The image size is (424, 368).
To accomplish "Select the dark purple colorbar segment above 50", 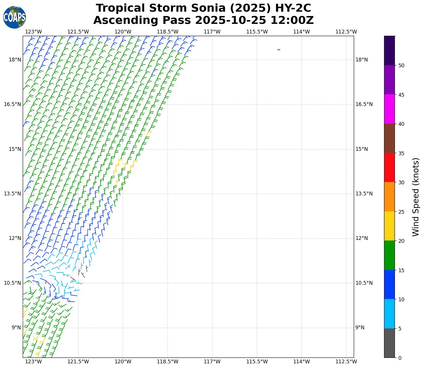I will click(x=389, y=50).
